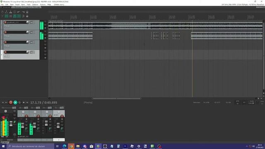
Task: Click the playback rate knob
Action: coord(253,103)
